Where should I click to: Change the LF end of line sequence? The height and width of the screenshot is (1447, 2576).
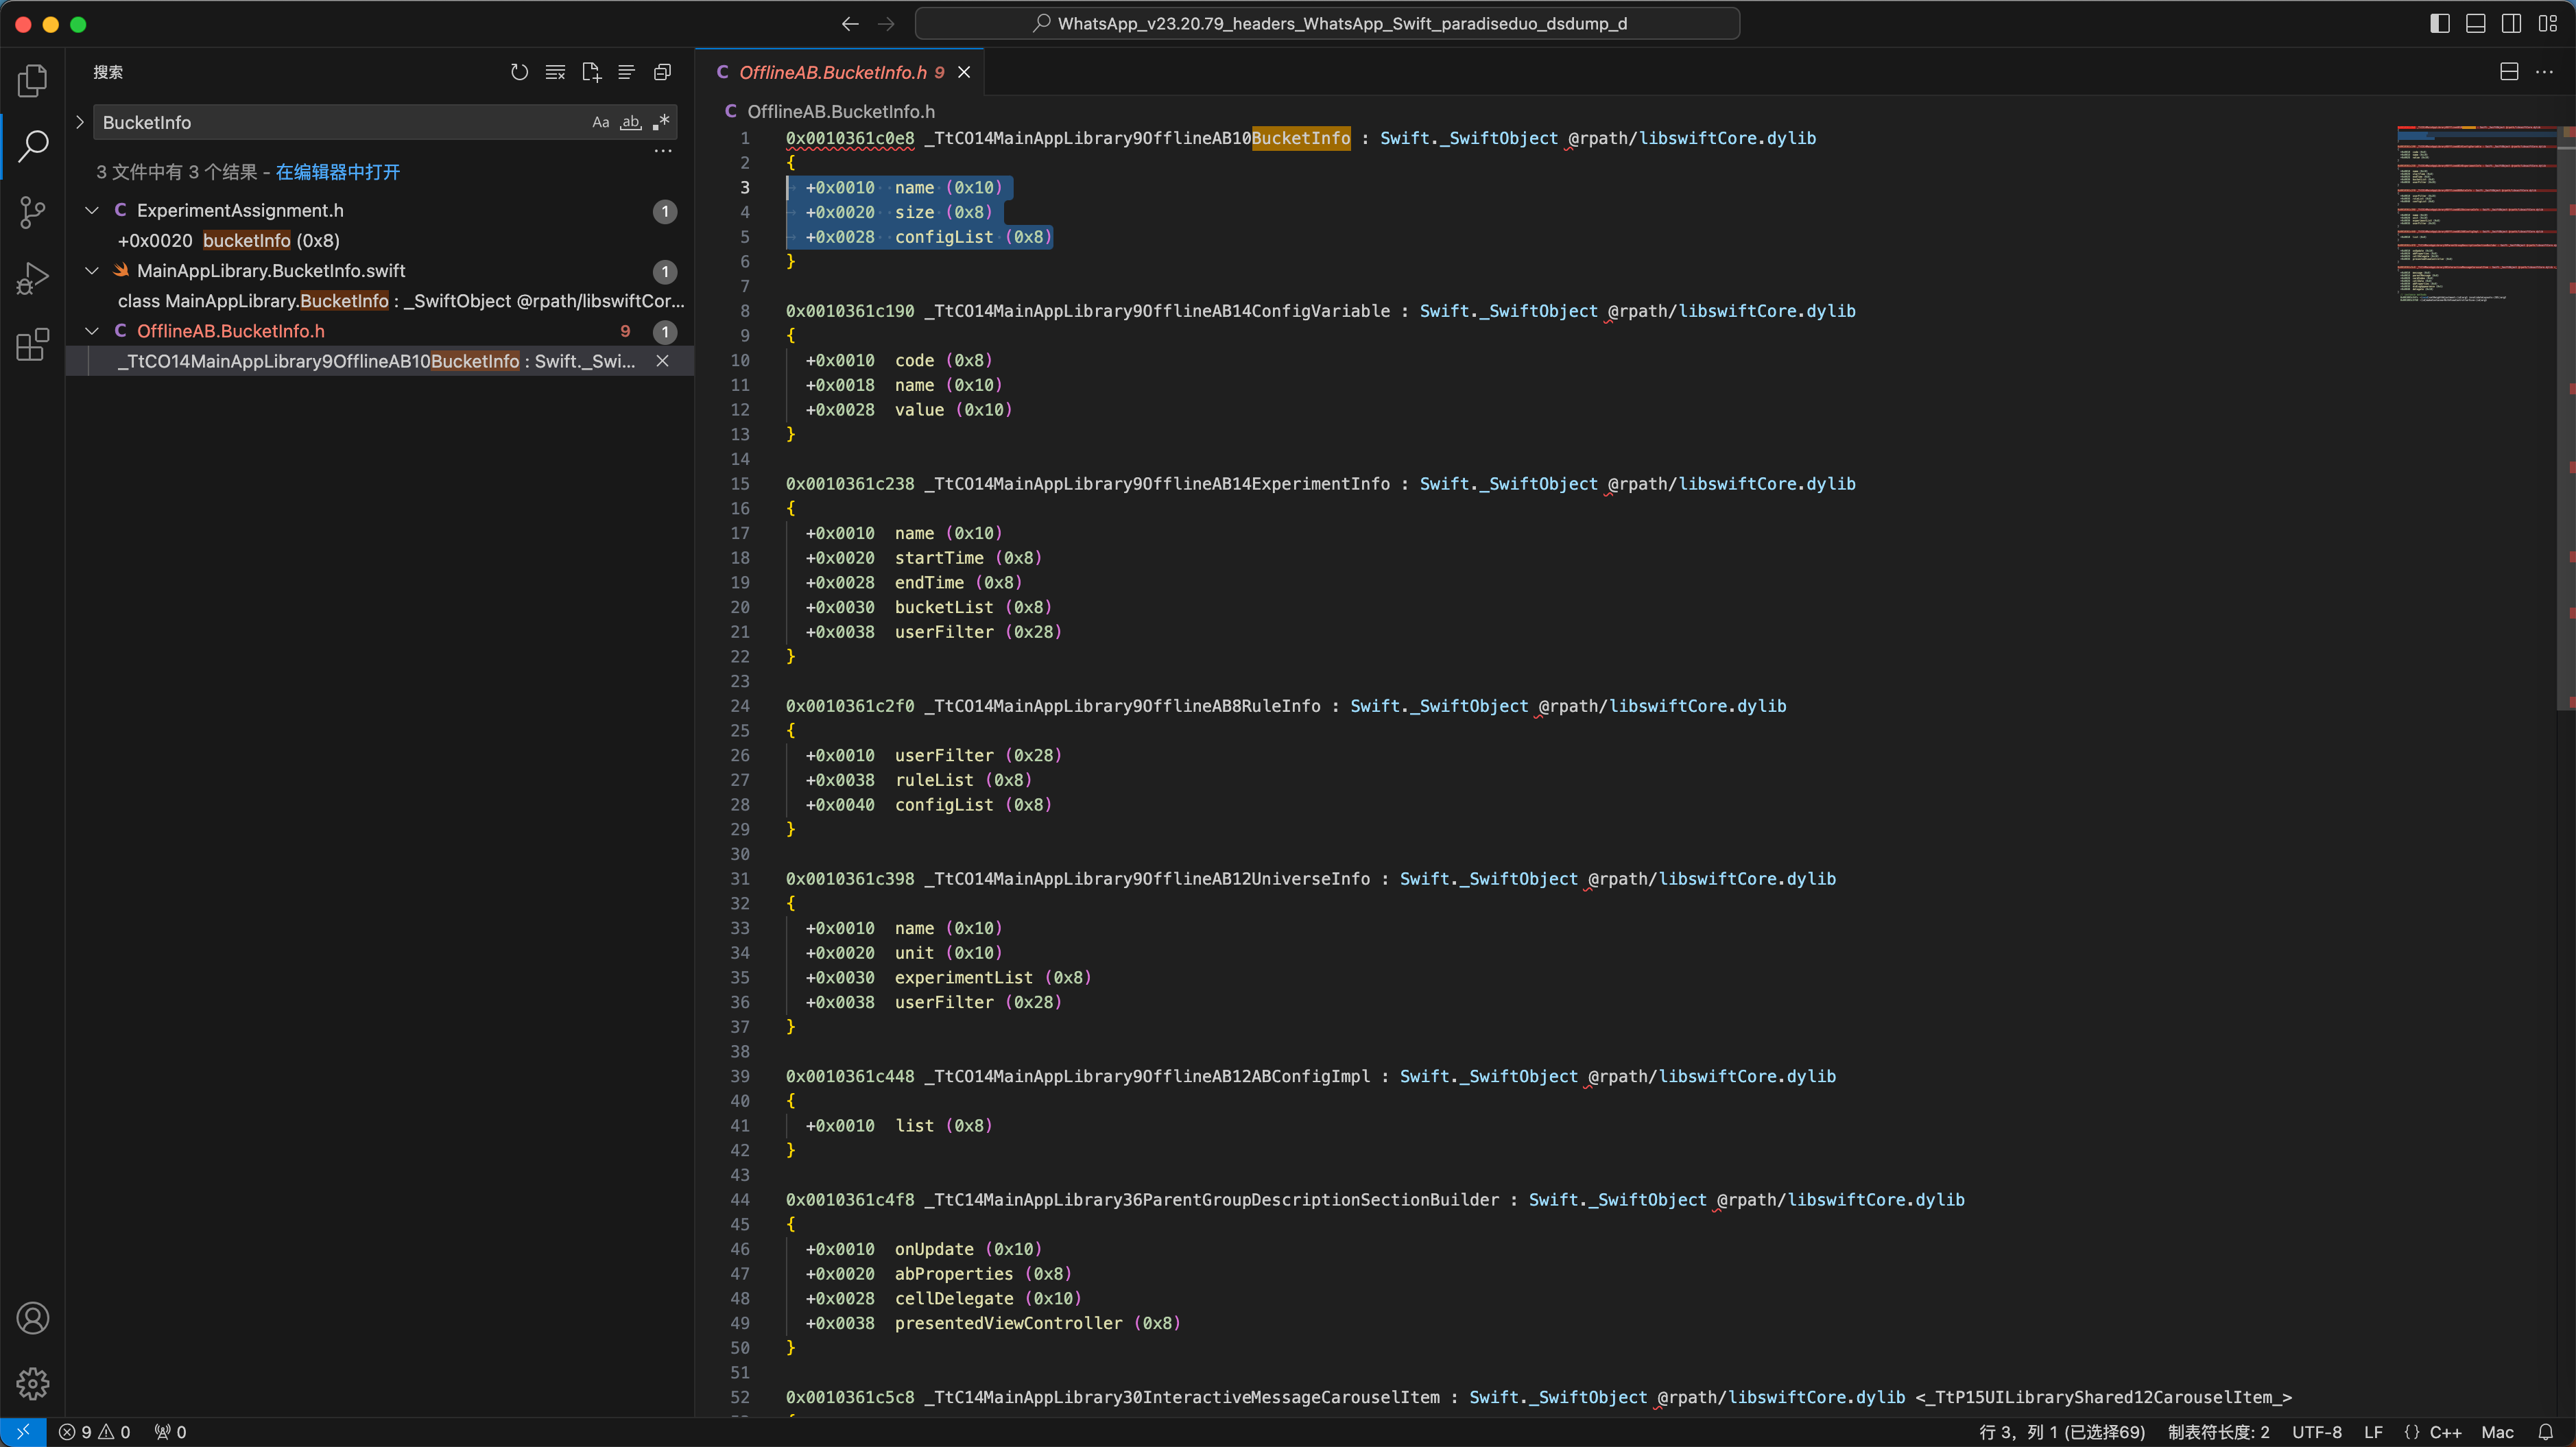[2373, 1432]
